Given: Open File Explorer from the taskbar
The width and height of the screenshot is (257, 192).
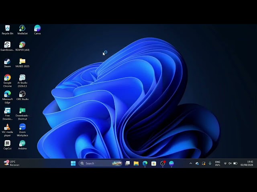Looking at the screenshot, I should 136,163.
